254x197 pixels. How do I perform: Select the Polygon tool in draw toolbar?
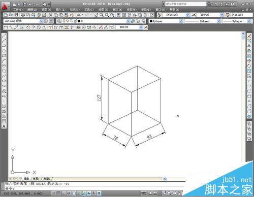(x=4, y=51)
